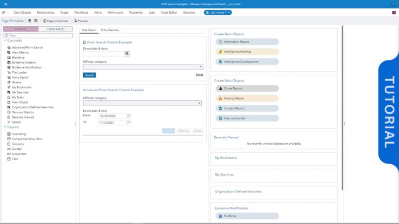399x224 pixels.
Task: Select the Organization-Defined Searches control icon
Action: (9, 107)
